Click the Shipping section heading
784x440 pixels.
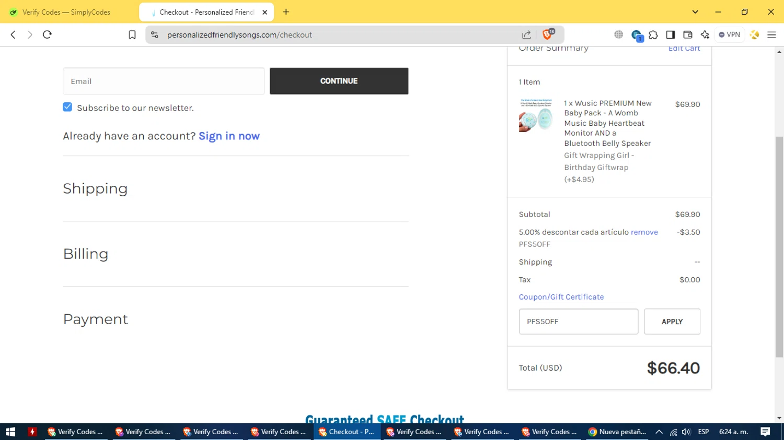[95, 188]
